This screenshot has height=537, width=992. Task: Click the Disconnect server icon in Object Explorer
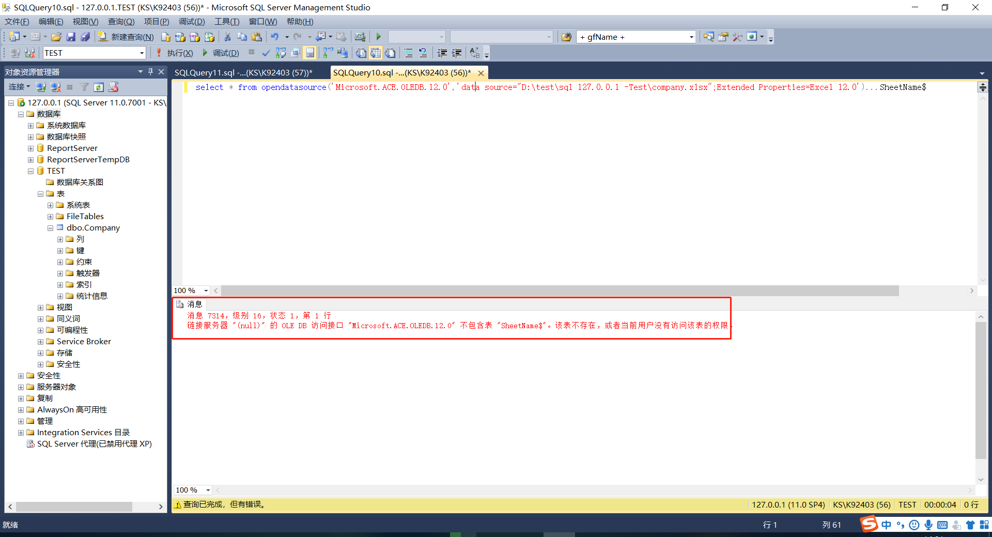click(x=55, y=87)
